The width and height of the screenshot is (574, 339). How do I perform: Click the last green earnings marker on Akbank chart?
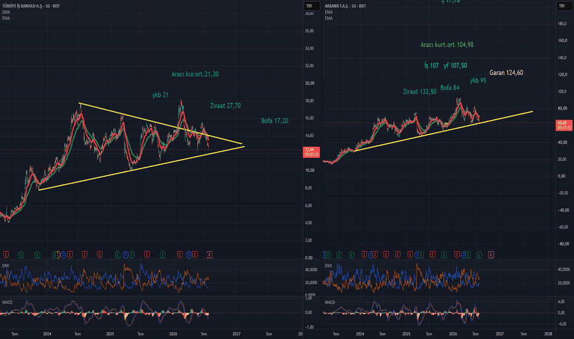479,255
